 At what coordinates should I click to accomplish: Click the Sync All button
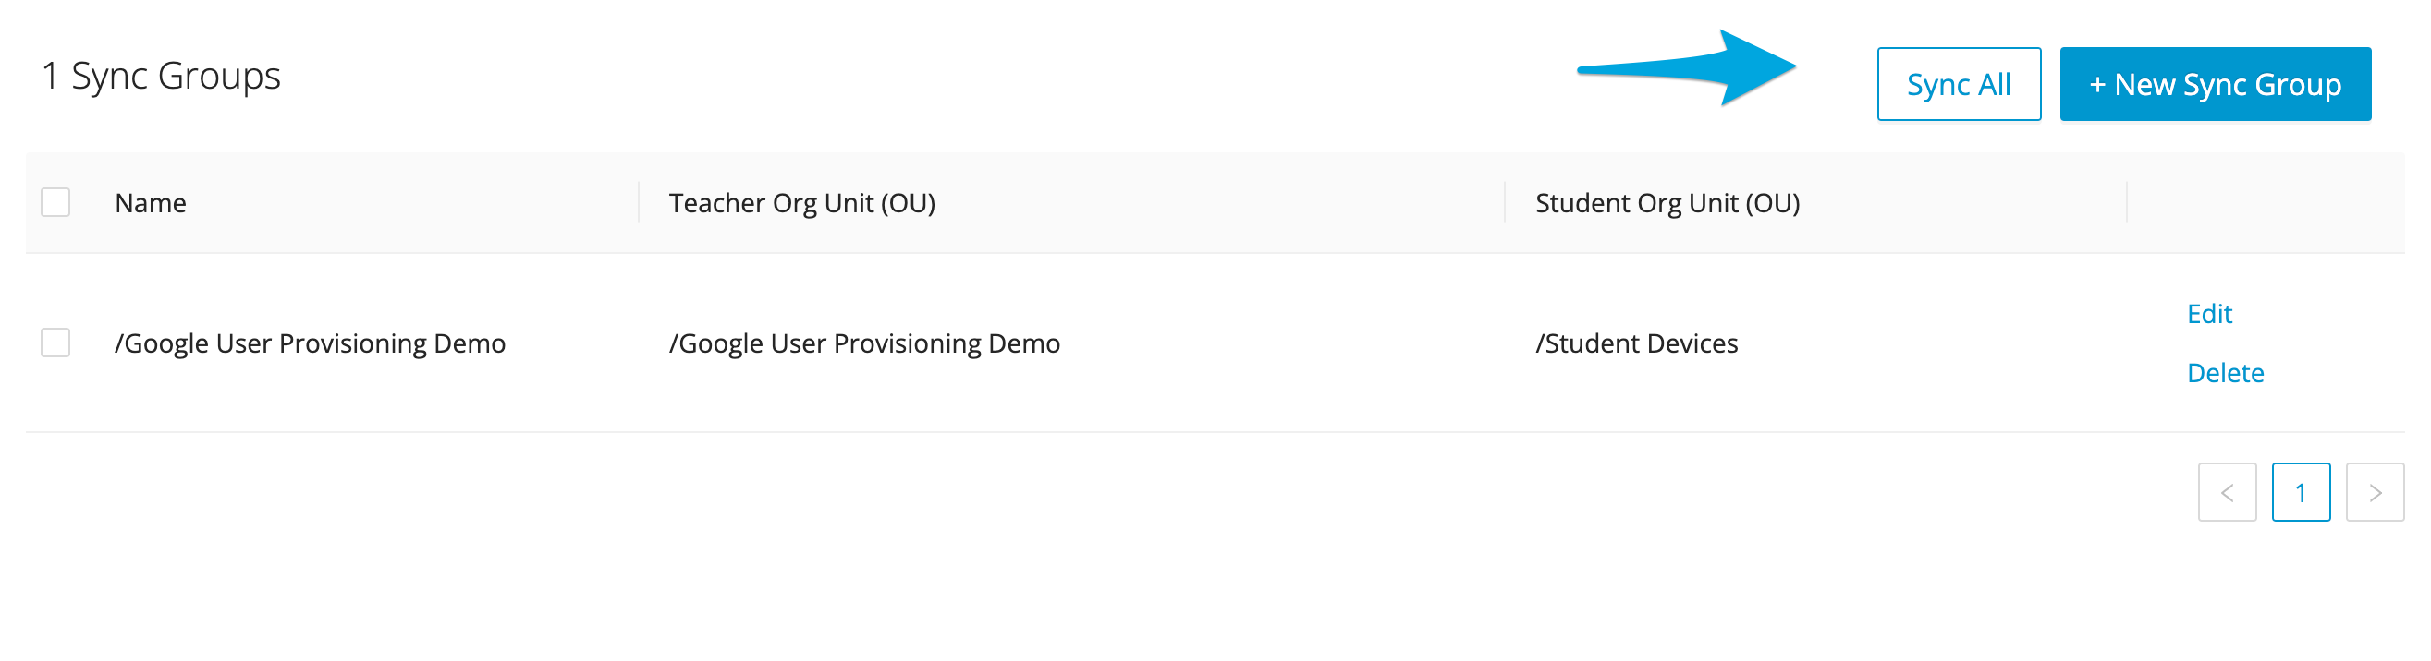1958,84
